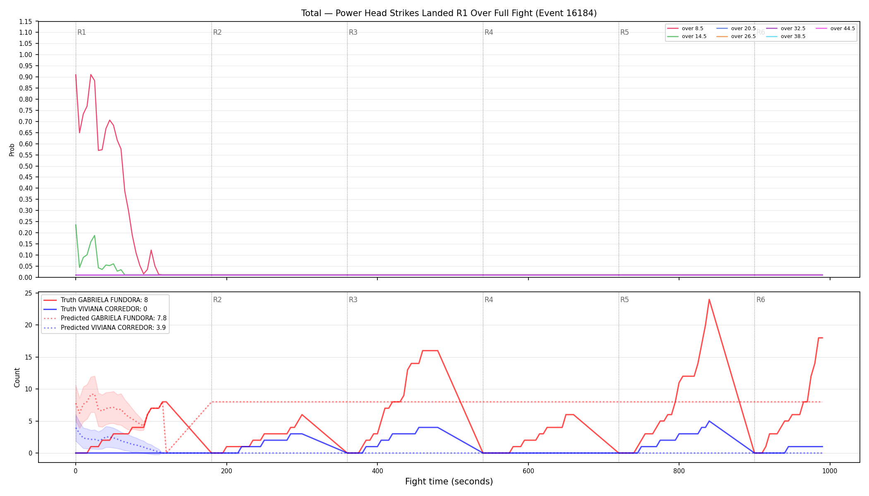Click the 1000 tick on the fight time axis
Image resolution: width=869 pixels, height=496 pixels.
pos(830,471)
